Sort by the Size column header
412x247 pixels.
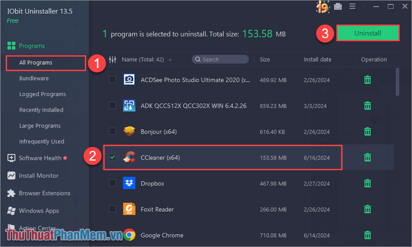click(x=265, y=60)
